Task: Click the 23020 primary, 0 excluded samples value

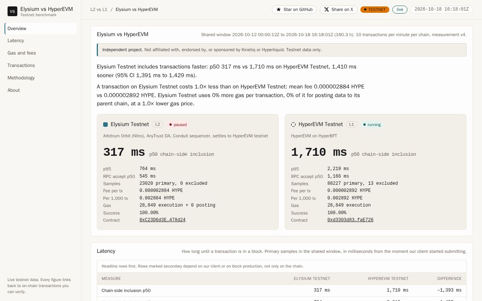Action: 173,184
